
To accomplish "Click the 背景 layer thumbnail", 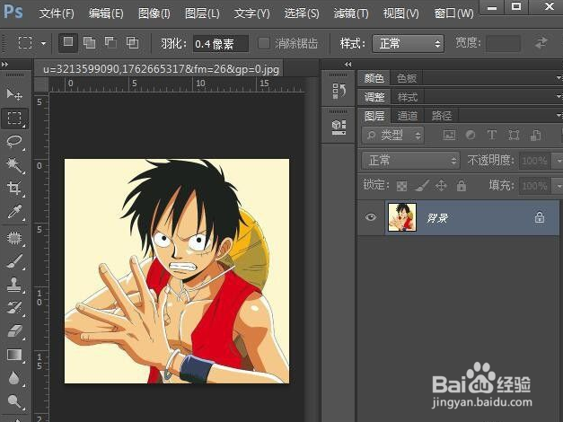I will point(402,217).
